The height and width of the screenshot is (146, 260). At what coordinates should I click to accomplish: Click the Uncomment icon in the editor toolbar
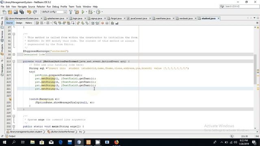pos(117,23)
